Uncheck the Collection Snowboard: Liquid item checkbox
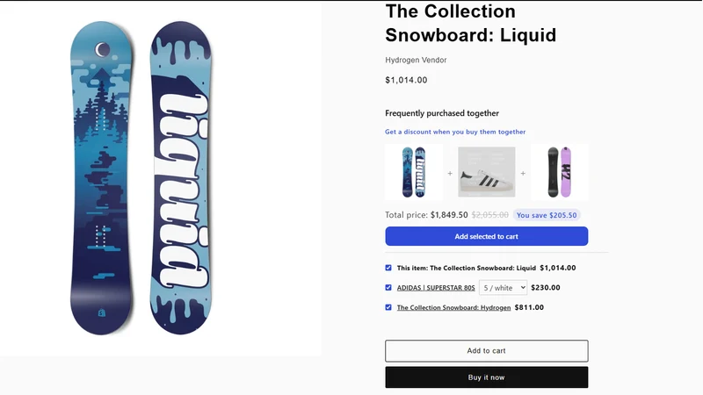 click(x=388, y=268)
